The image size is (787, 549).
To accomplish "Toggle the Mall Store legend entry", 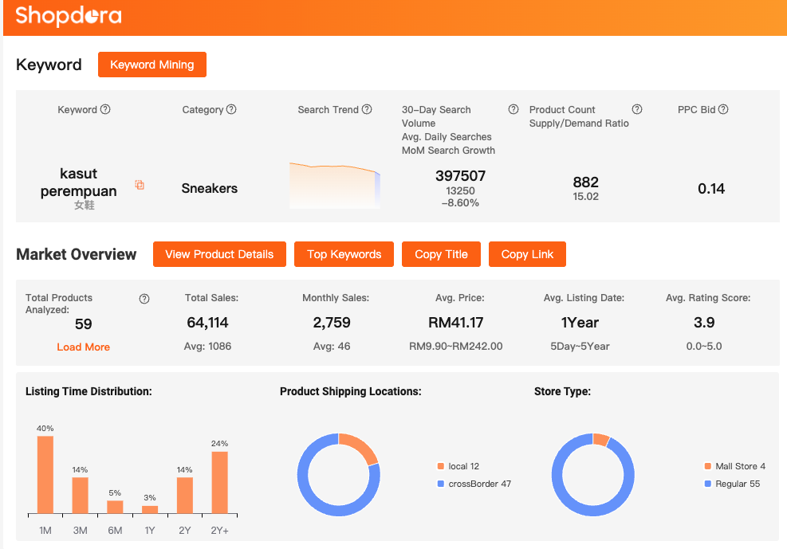I will (x=734, y=466).
